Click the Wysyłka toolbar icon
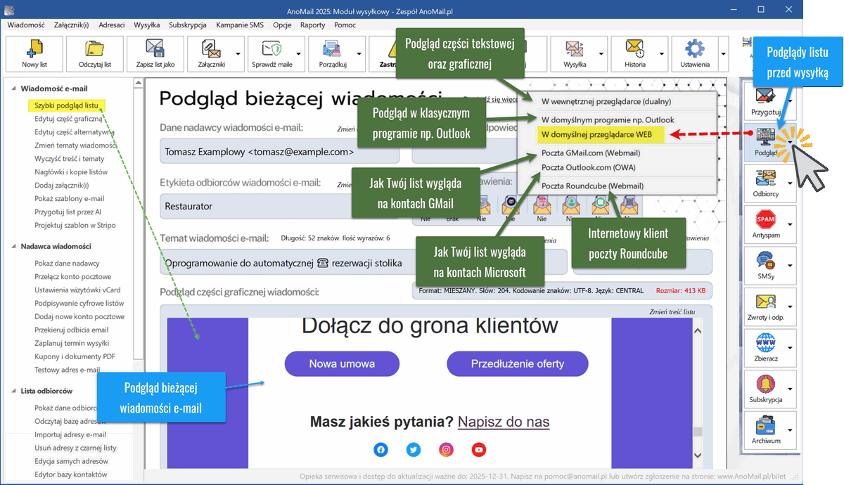This screenshot has width=844, height=485. [x=574, y=49]
